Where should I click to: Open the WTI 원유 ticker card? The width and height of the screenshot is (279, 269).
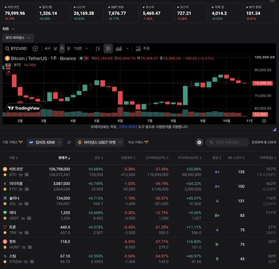260,13
